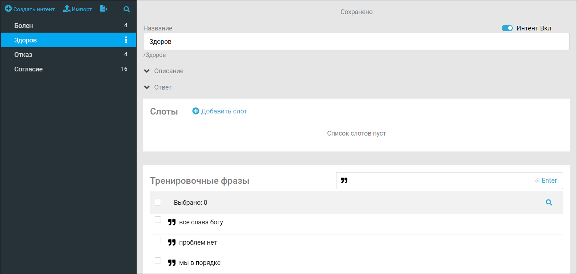Check the box for 'проблем нет'
This screenshot has width=577, height=274.
click(x=158, y=240)
